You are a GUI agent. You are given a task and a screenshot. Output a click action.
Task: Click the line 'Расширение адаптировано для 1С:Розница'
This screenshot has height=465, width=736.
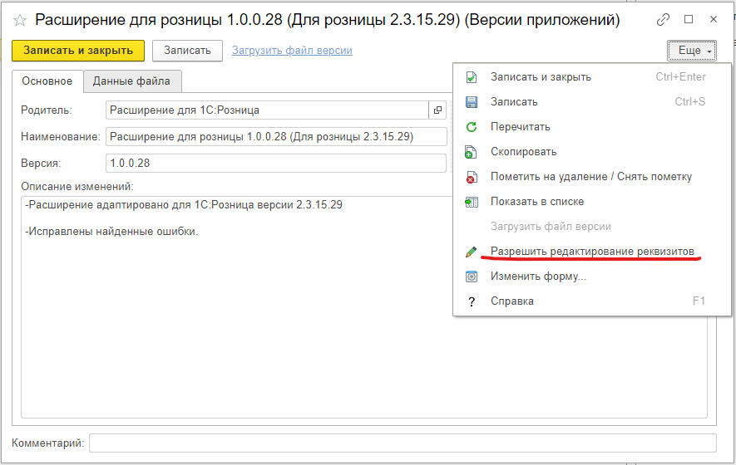click(184, 205)
